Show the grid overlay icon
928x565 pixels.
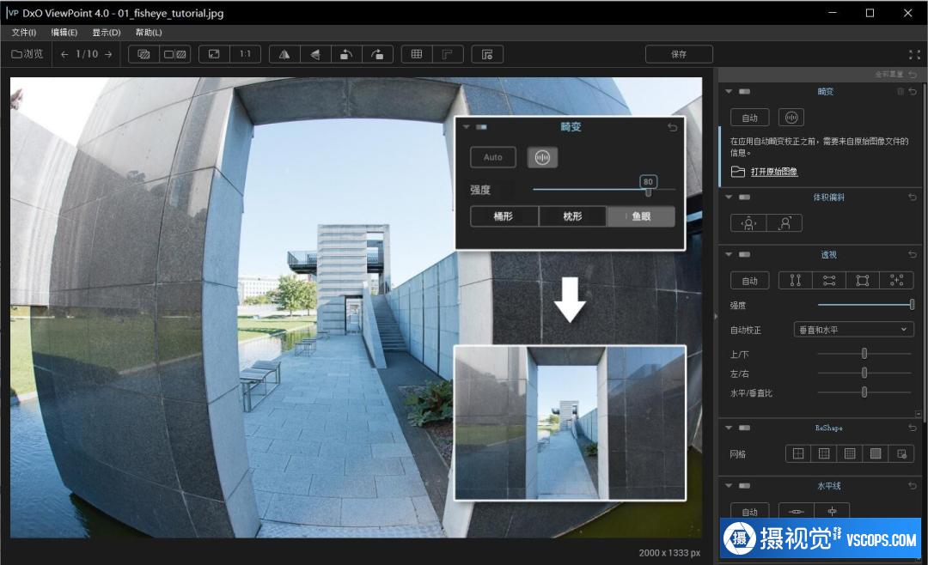click(417, 54)
